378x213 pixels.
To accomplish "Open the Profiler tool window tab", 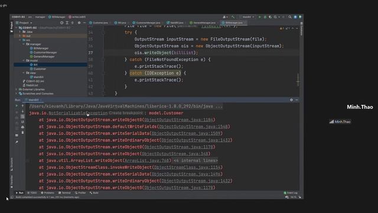I will [x=80, y=193].
